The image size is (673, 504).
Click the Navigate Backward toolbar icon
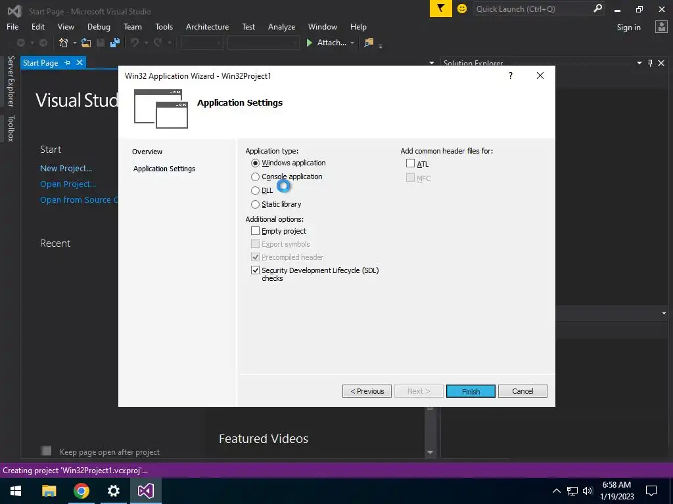click(x=20, y=43)
